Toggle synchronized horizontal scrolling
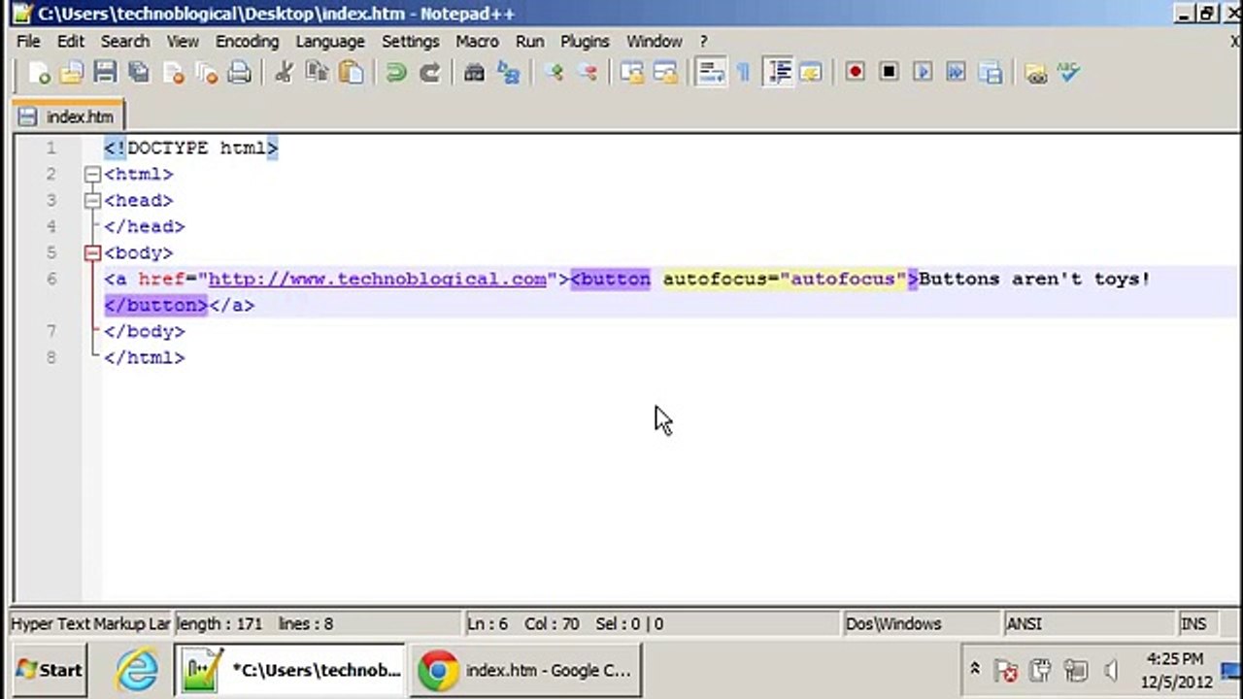Screen dimensions: 1243x699 (665, 73)
